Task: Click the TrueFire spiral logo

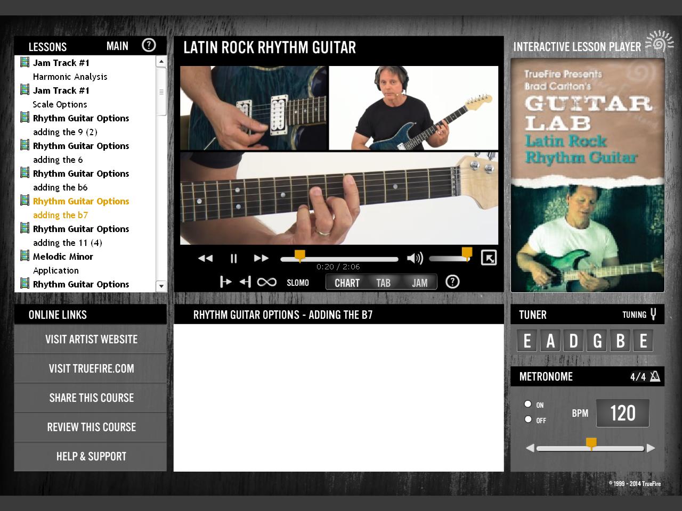Action: coord(659,41)
